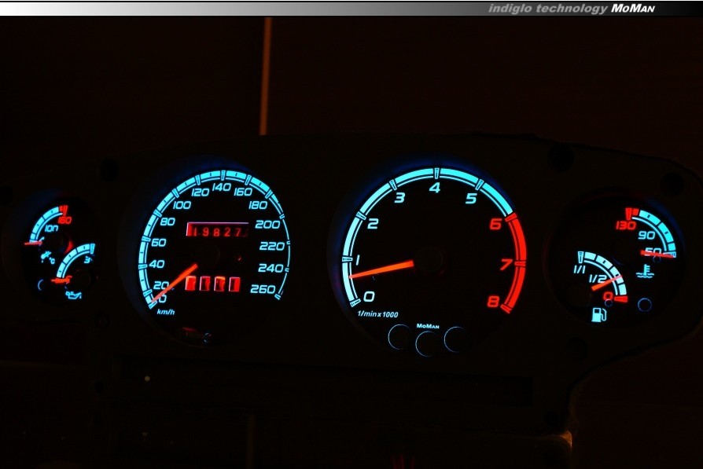Click the red 8 on the tachometer

[493, 301]
